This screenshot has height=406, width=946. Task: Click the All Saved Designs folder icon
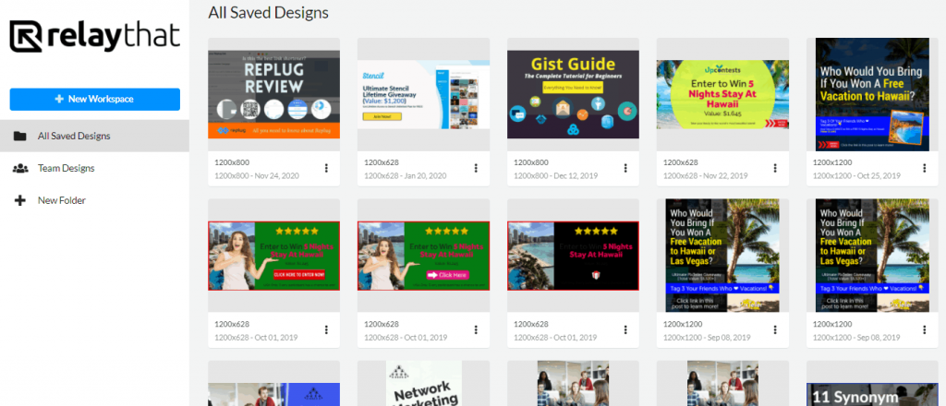(x=20, y=136)
